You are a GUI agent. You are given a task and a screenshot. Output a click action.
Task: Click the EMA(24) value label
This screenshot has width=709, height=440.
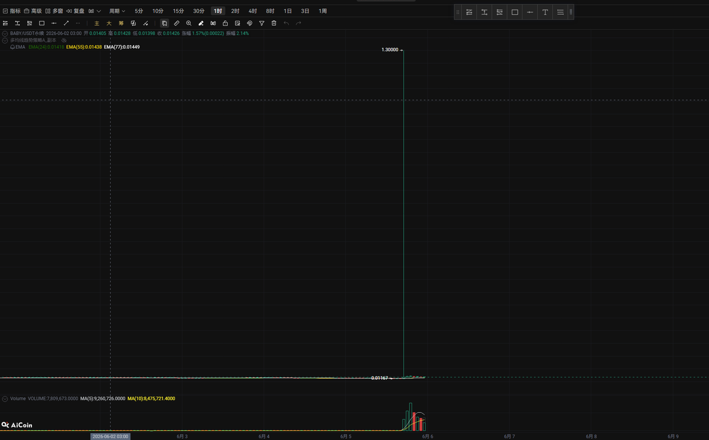pos(46,47)
